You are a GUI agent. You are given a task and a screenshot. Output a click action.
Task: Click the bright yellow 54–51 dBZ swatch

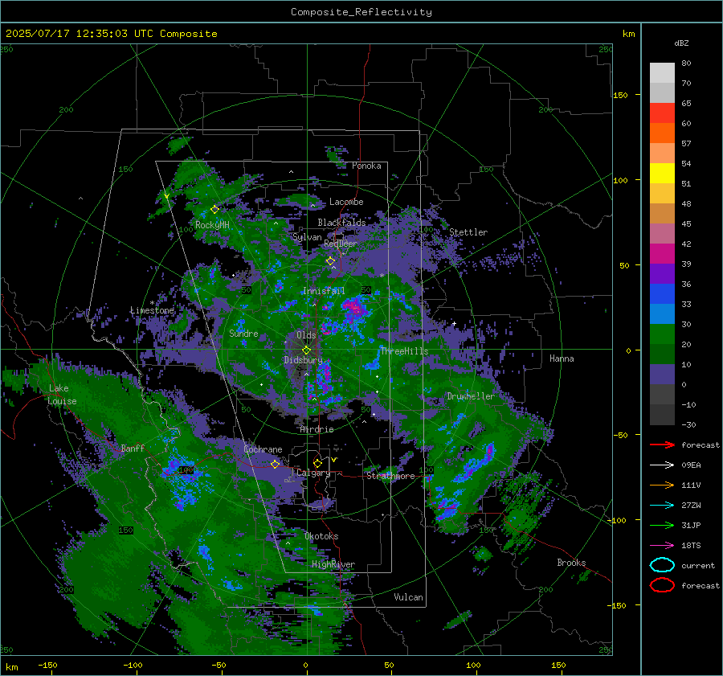(662, 174)
